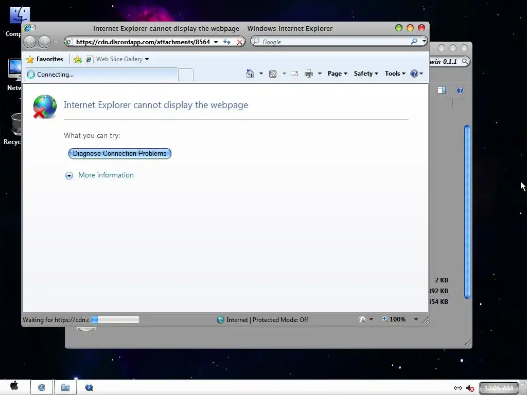Click preview pane icon in background window
The height and width of the screenshot is (395, 527).
tap(442, 90)
